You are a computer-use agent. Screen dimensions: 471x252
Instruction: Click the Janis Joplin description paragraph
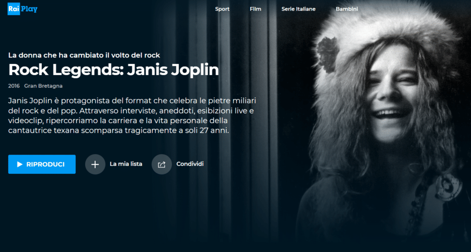(x=132, y=115)
